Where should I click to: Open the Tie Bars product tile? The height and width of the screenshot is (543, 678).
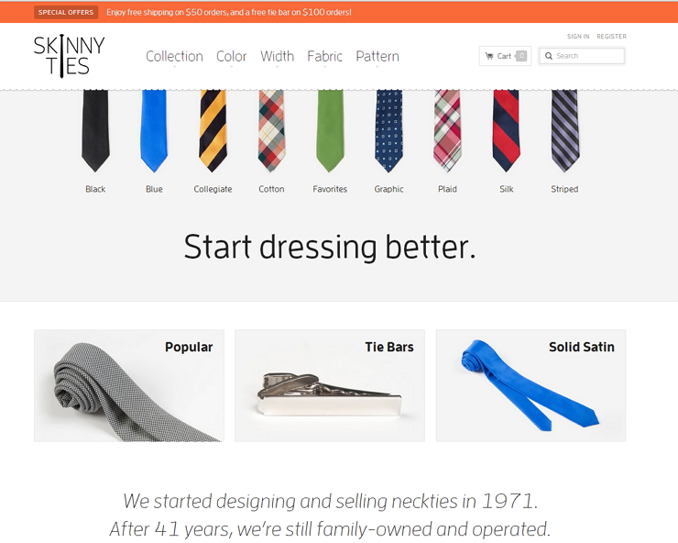pos(330,386)
